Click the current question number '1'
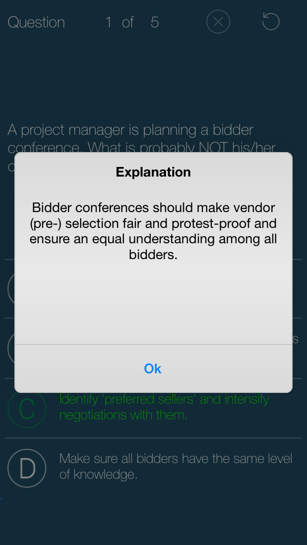 (x=108, y=22)
